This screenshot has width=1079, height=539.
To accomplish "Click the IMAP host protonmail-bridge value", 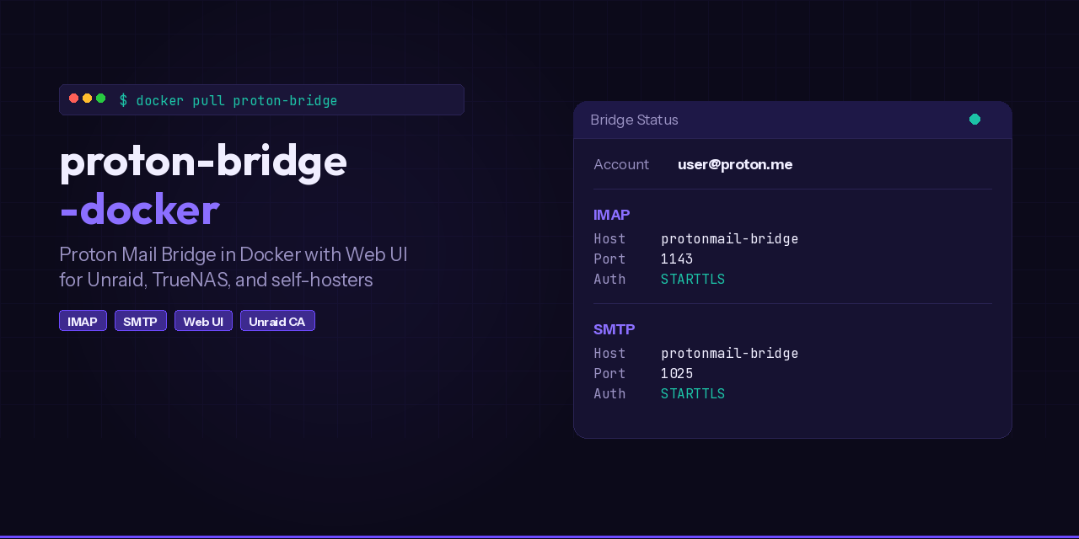I will click(x=730, y=239).
